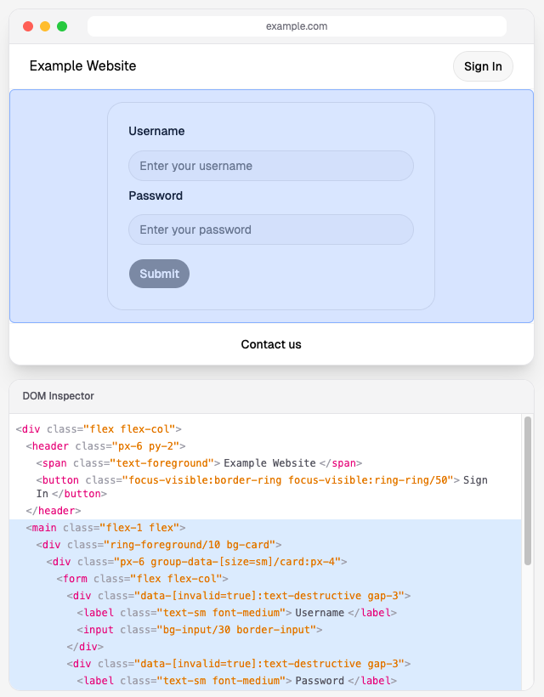Click the example.com address bar
544x697 pixels.
[297, 26]
